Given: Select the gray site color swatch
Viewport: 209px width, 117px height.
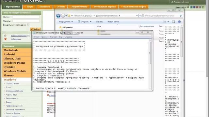Looking at the screenshot, I should coord(200,7).
